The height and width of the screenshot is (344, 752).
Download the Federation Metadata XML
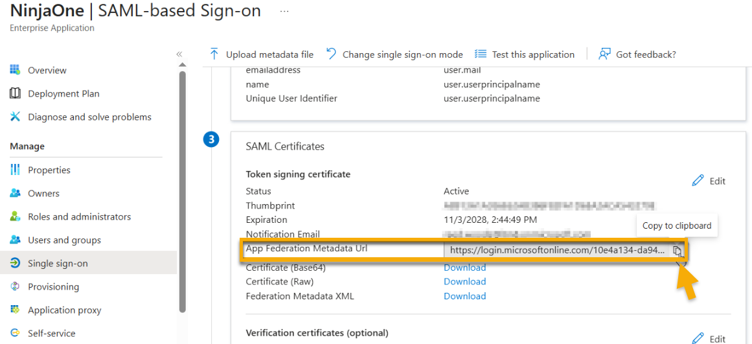coord(464,296)
